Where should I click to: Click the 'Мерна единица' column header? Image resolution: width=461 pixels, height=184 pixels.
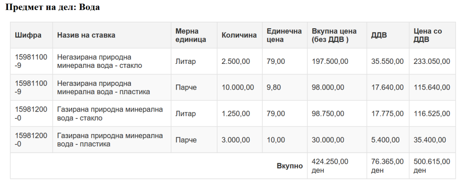[191, 35]
